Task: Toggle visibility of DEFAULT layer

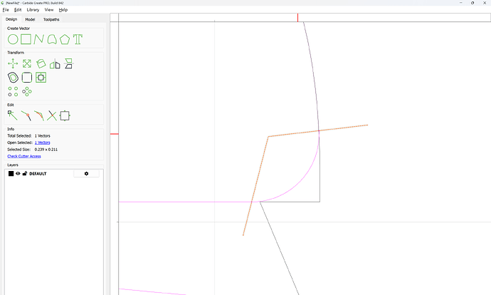Action: pyautogui.click(x=18, y=173)
